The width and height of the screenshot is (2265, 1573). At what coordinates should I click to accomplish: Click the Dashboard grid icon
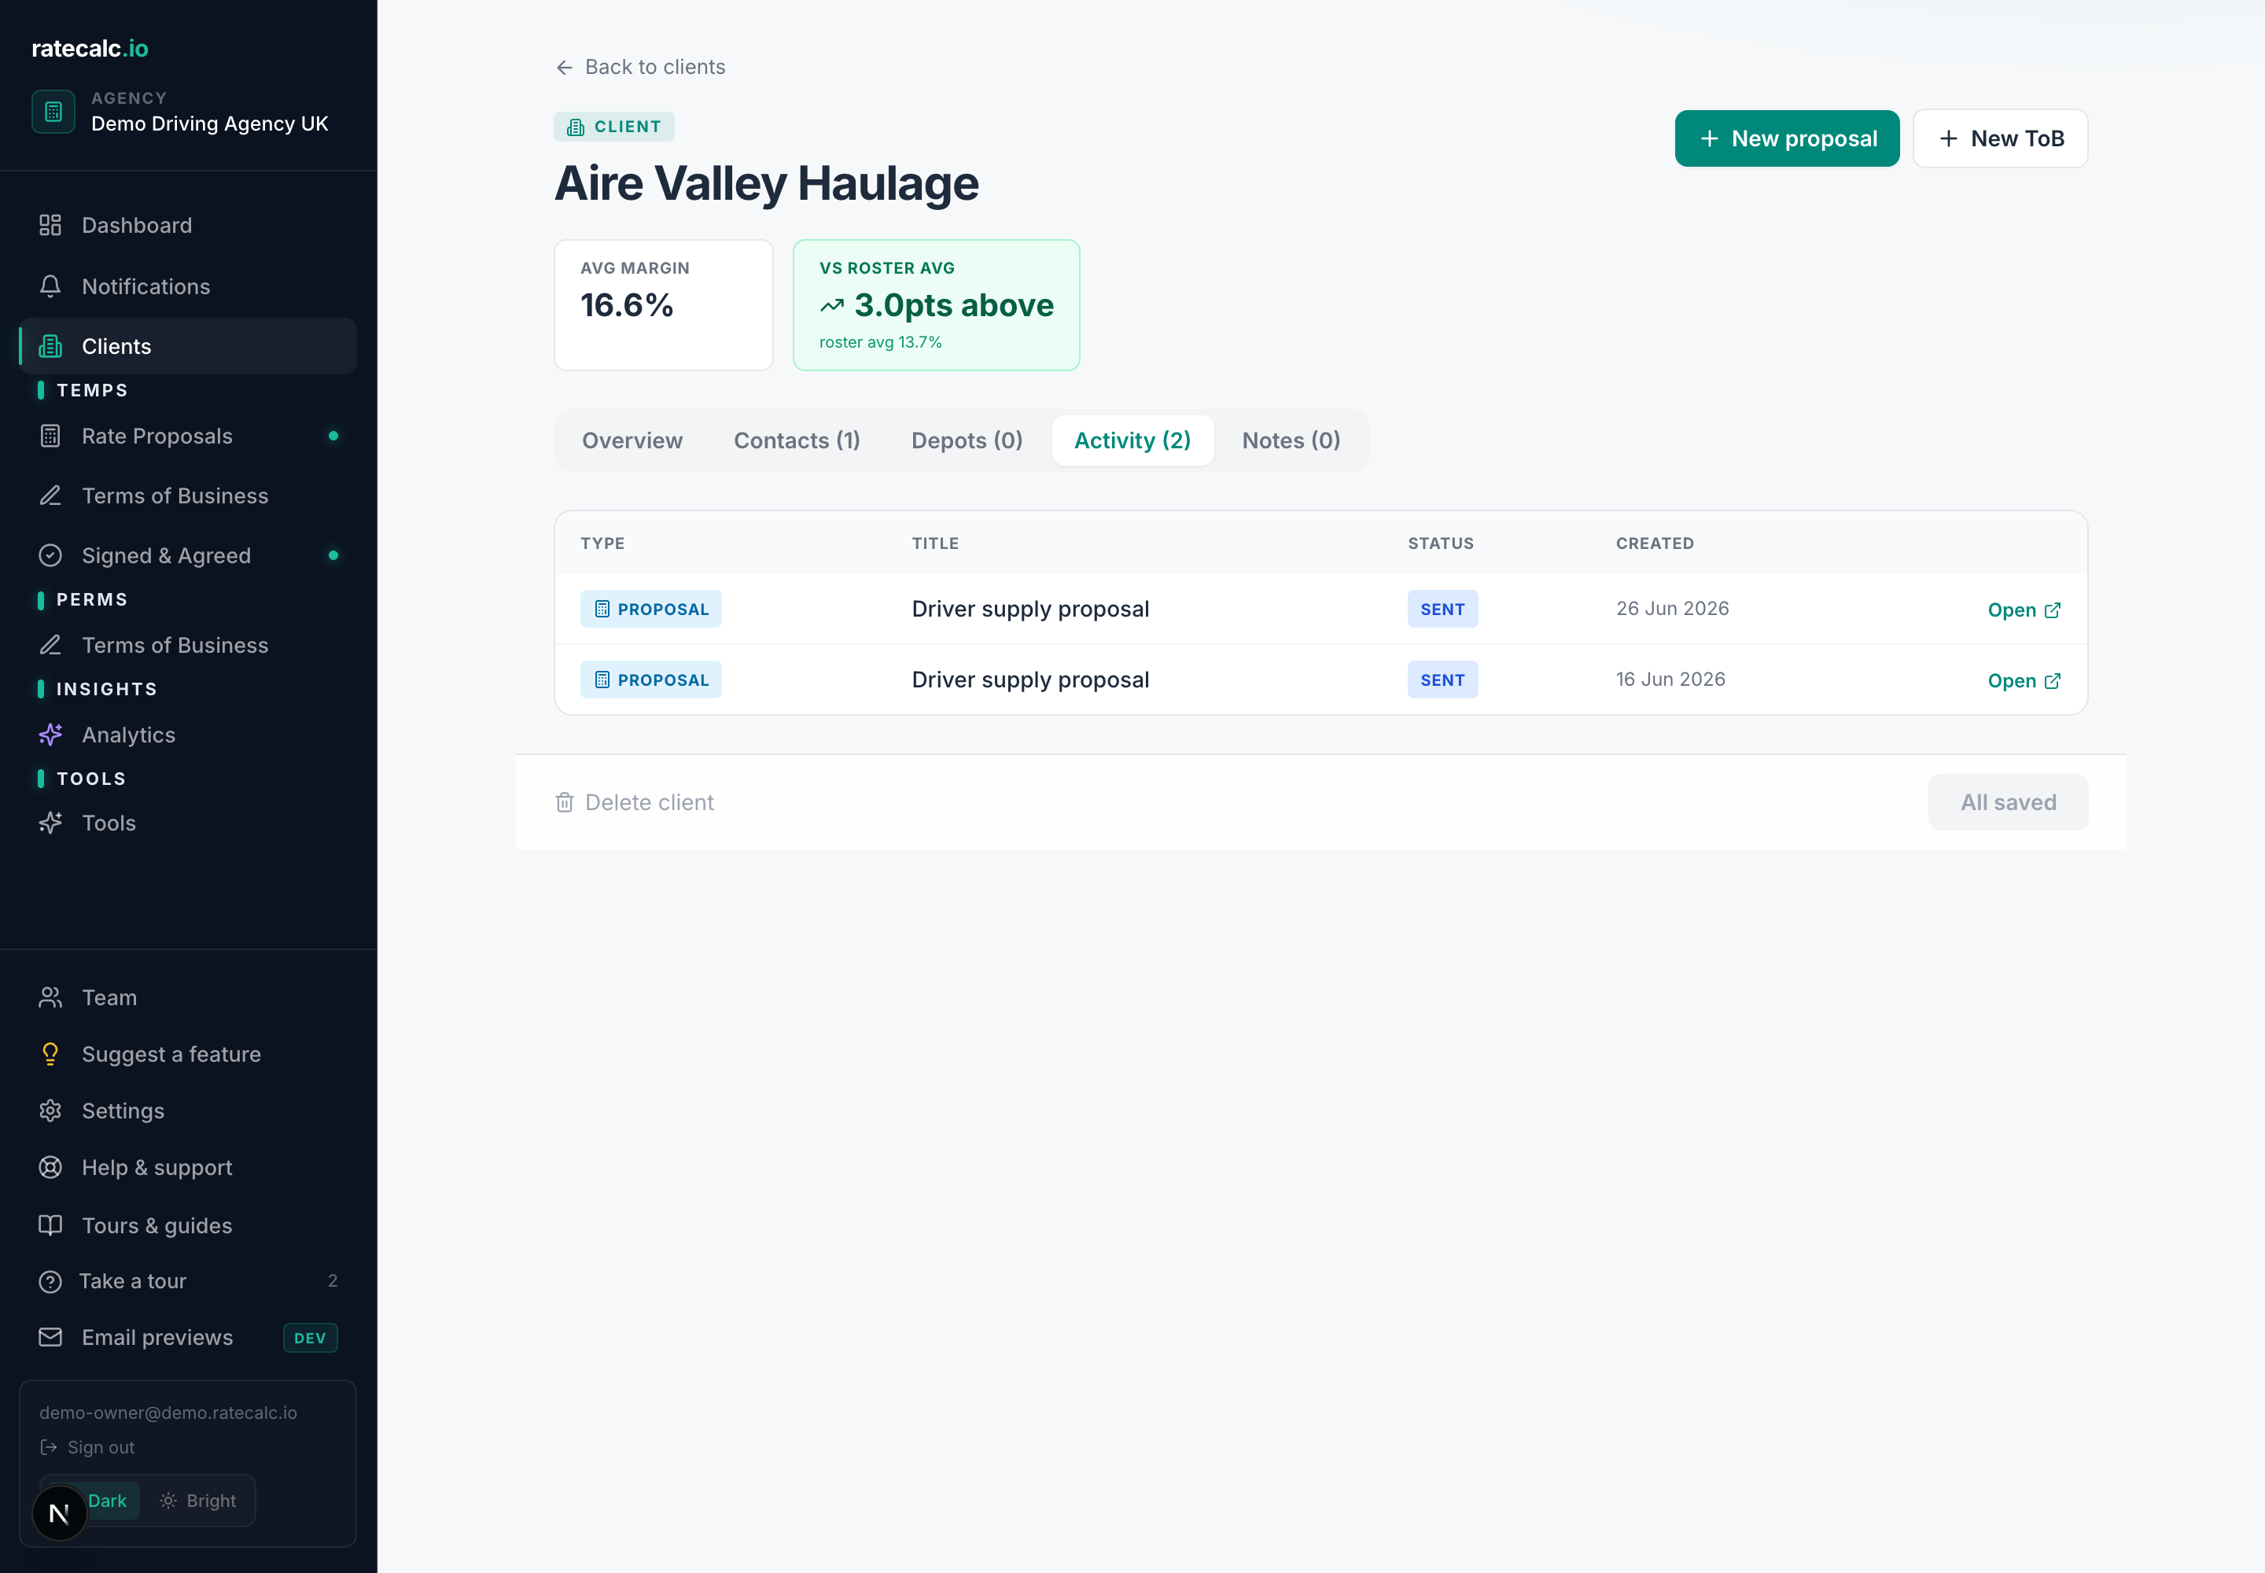(x=50, y=225)
